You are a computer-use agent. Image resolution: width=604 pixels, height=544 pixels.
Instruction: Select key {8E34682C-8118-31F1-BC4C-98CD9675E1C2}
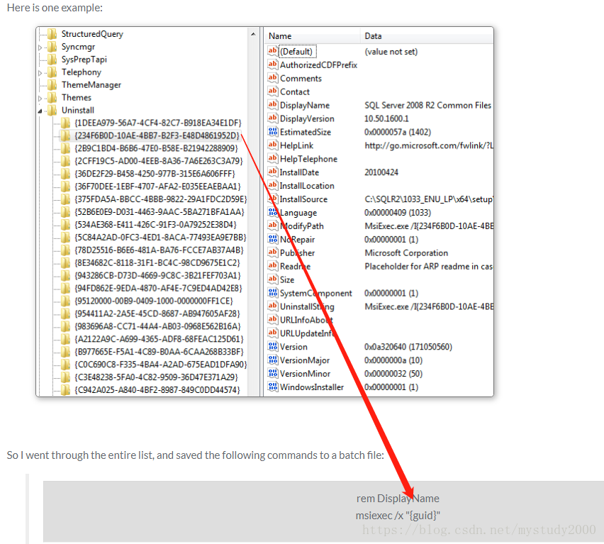pos(157,262)
